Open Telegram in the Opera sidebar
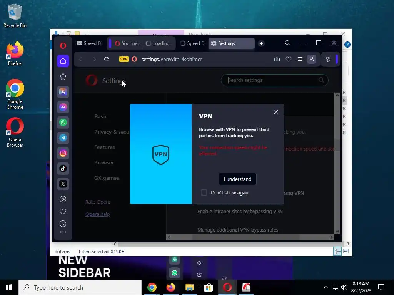 click(x=63, y=138)
